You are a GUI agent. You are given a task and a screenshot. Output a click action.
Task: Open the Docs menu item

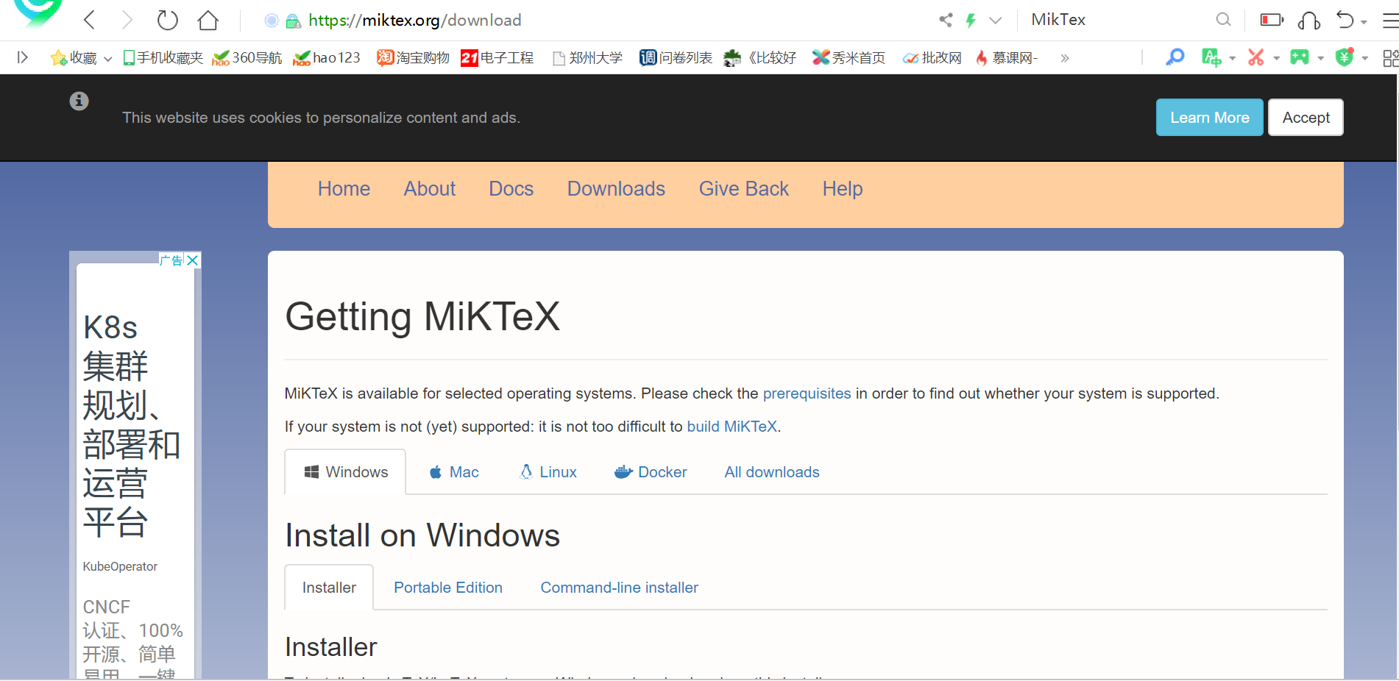(511, 189)
